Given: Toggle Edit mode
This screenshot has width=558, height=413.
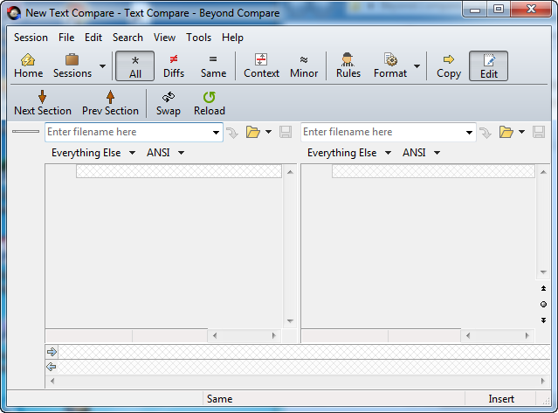Looking at the screenshot, I should point(489,66).
